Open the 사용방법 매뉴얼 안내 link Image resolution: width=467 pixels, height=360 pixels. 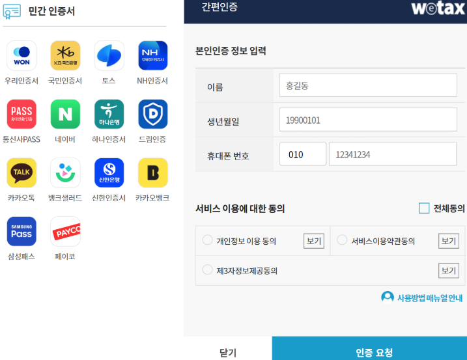430,298
